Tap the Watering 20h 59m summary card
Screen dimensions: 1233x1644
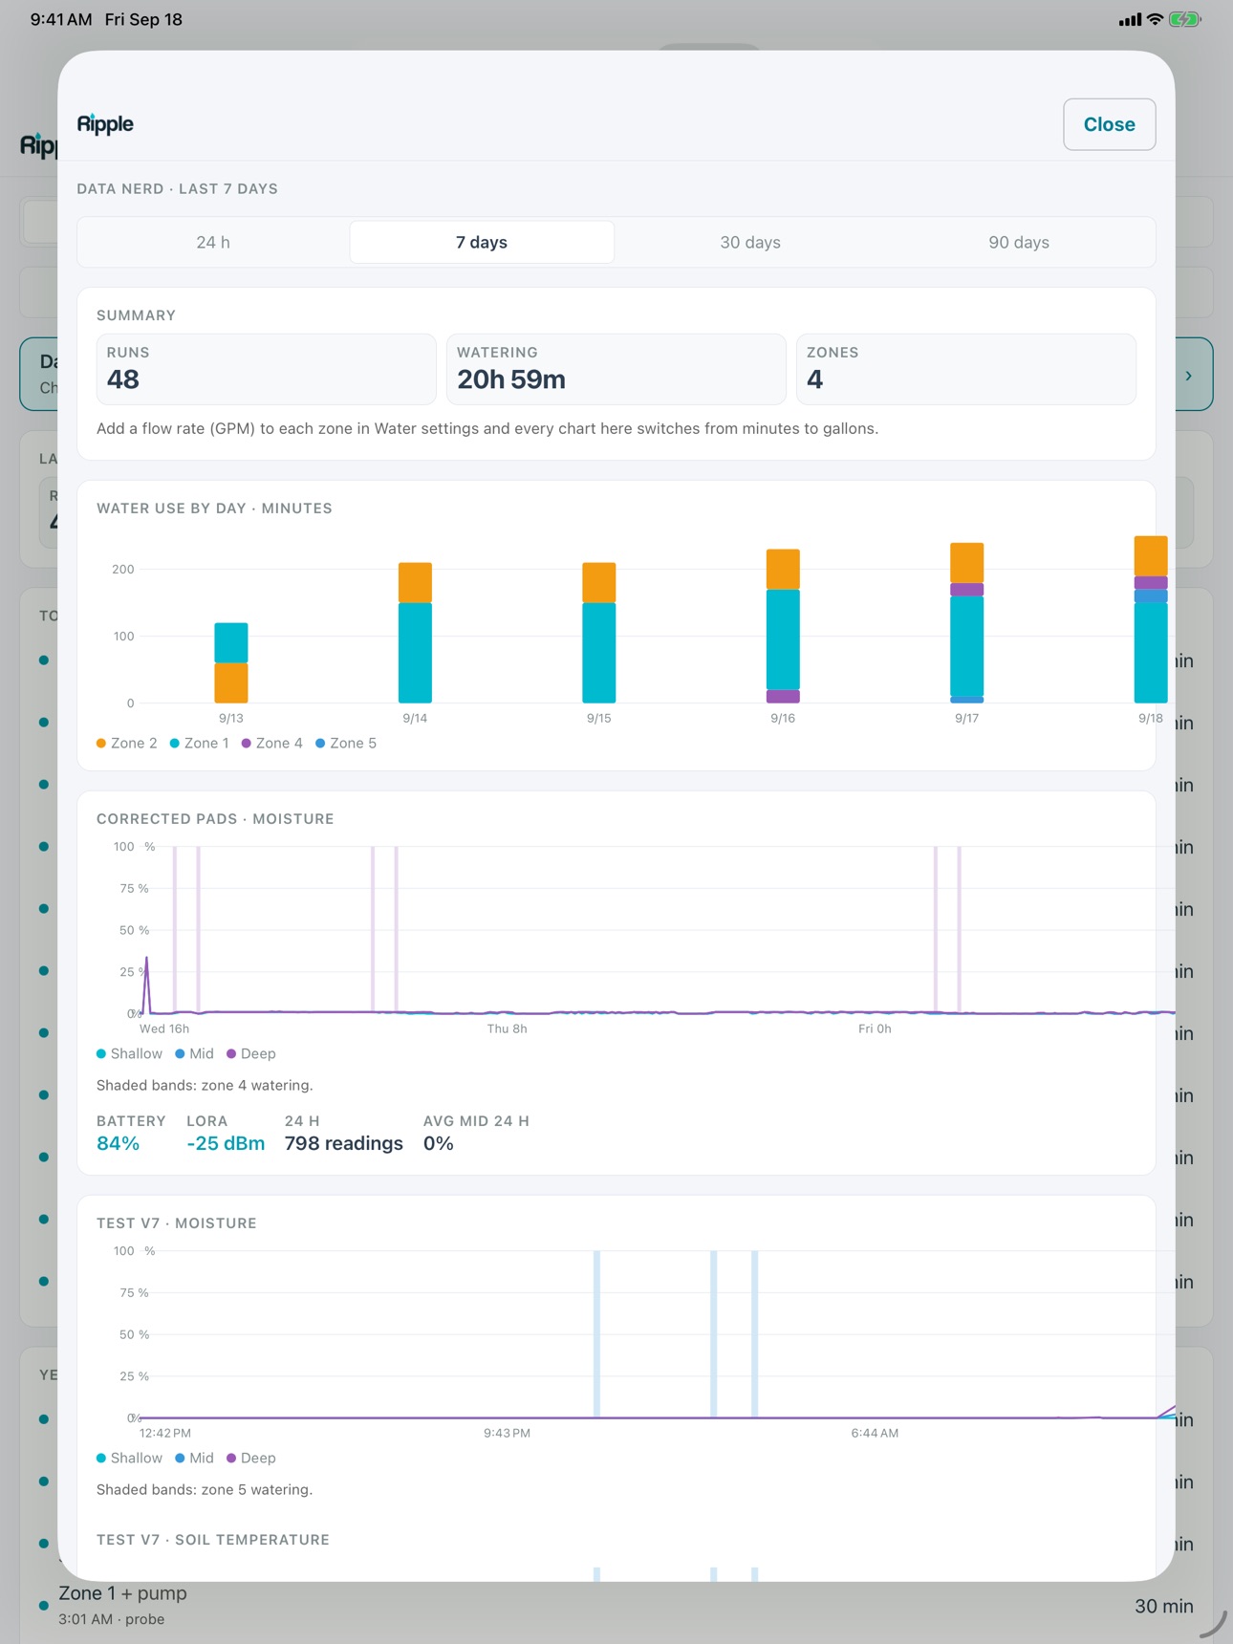click(616, 369)
